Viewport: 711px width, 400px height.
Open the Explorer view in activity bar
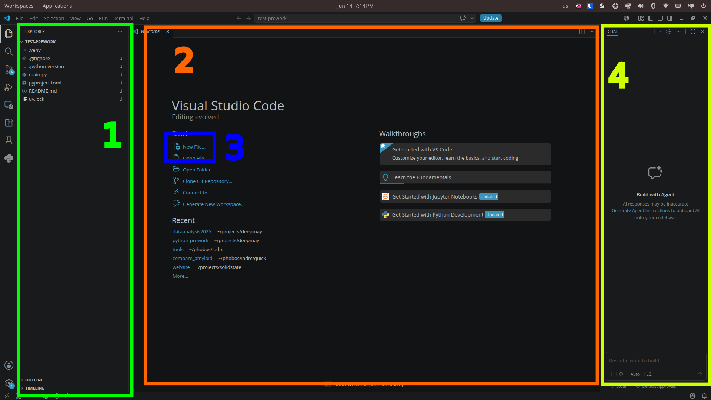(9, 33)
